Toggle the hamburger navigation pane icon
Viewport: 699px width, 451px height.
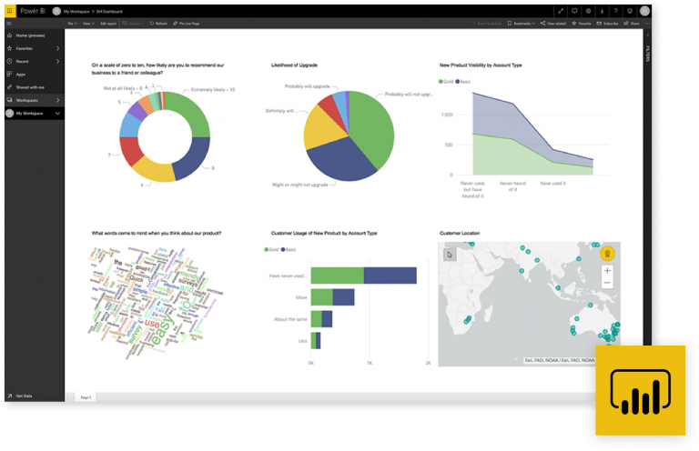(9, 24)
